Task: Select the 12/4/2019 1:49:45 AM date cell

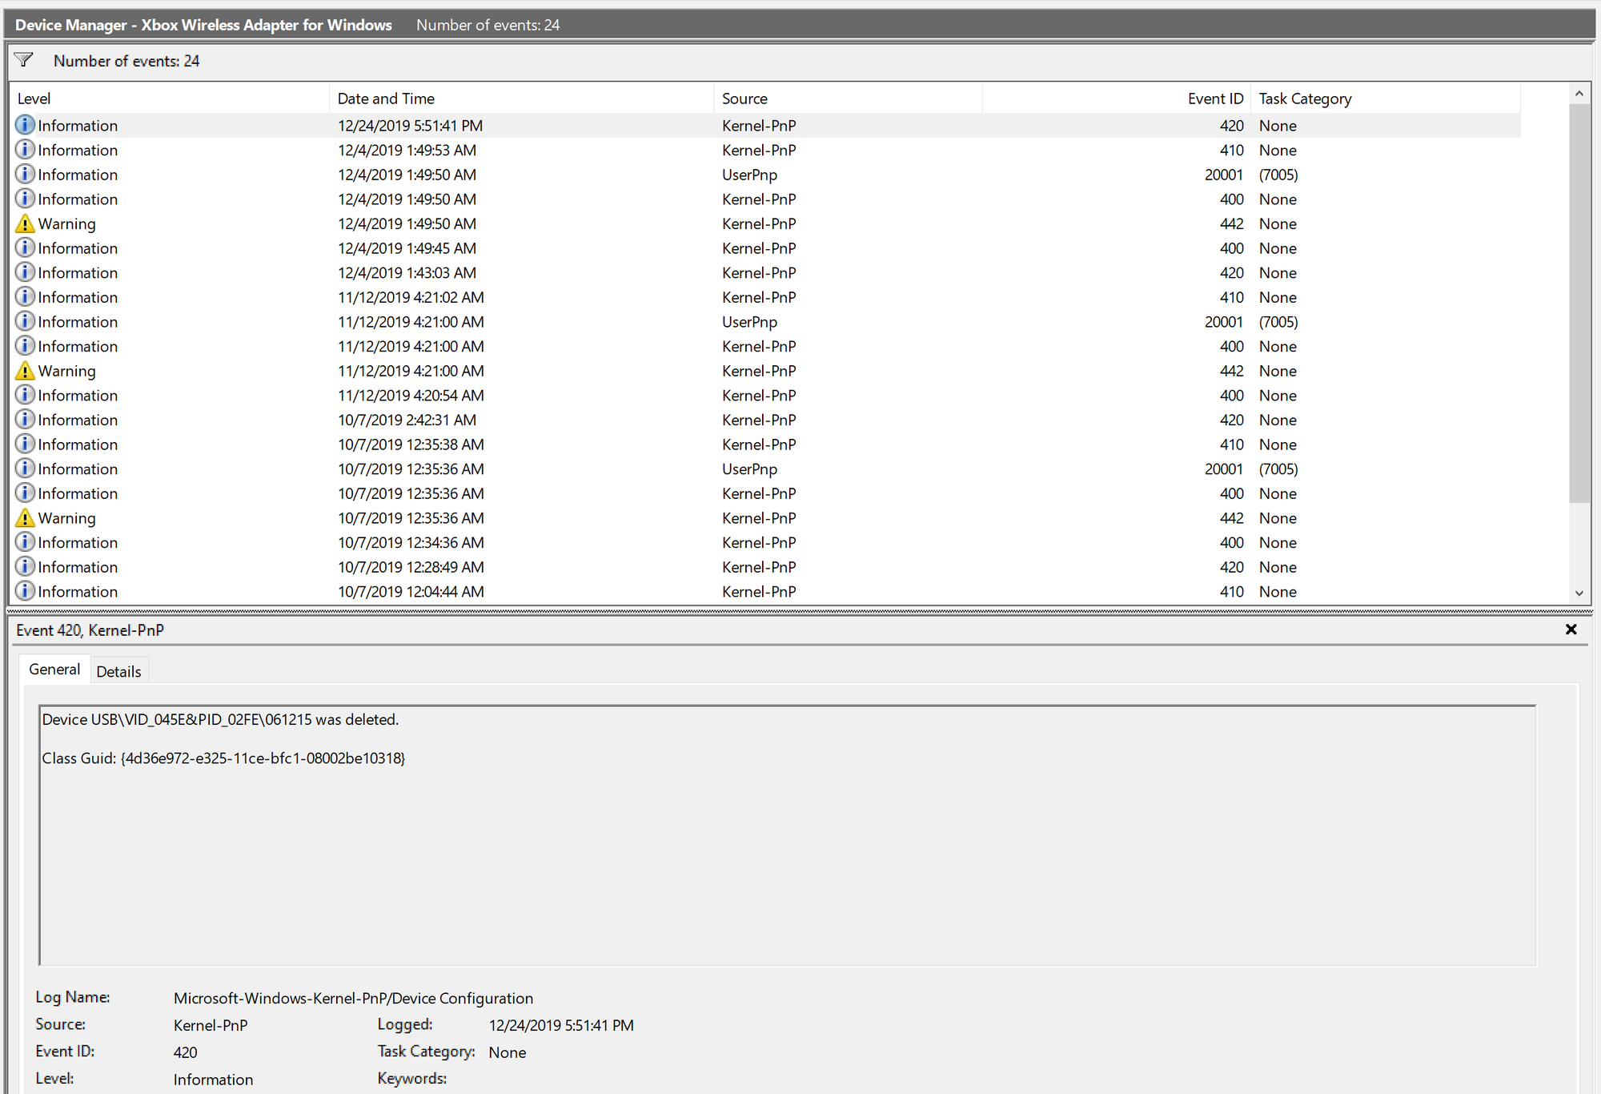Action: (x=407, y=248)
